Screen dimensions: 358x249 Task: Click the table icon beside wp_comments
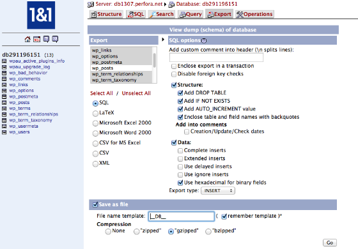4,79
